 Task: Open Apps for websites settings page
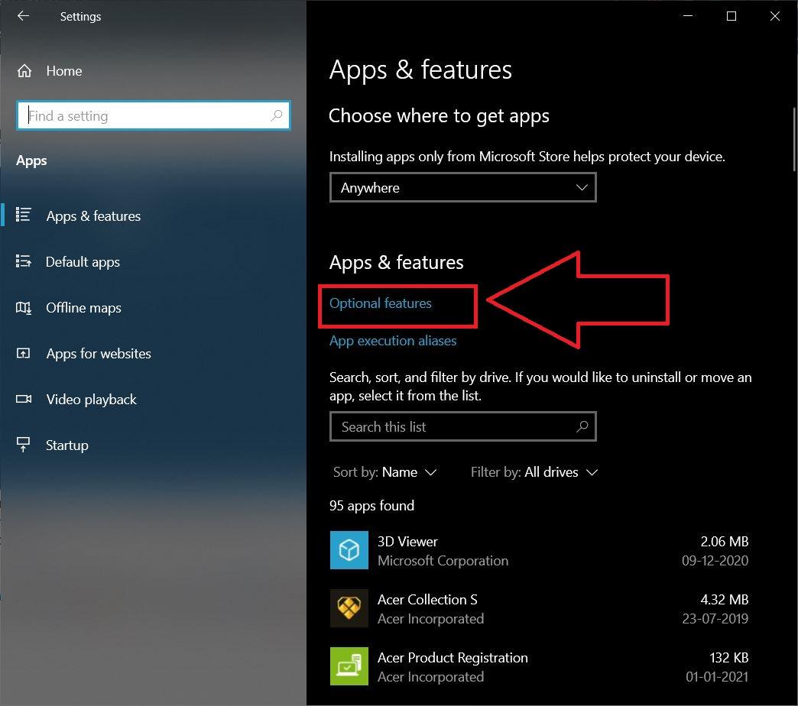point(99,354)
